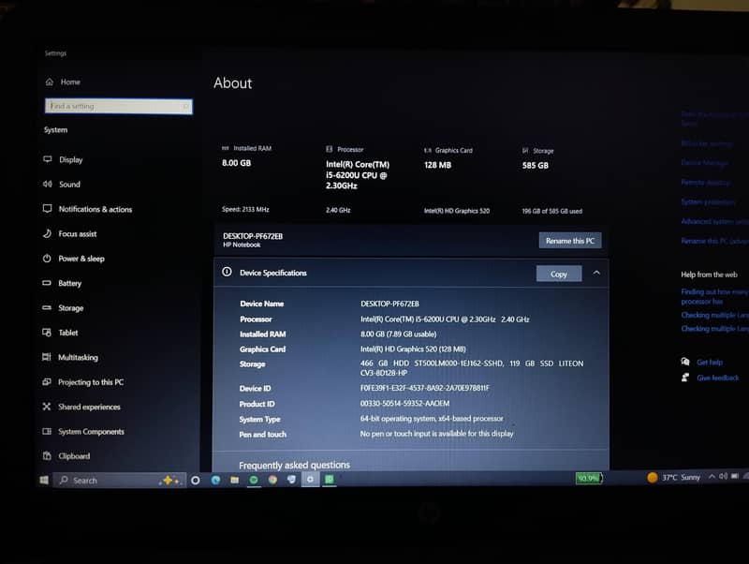The height and width of the screenshot is (564, 749).
Task: Click the Display monitor icon
Action: point(48,159)
